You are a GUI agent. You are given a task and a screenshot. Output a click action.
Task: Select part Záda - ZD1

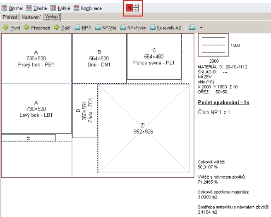coord(85,111)
